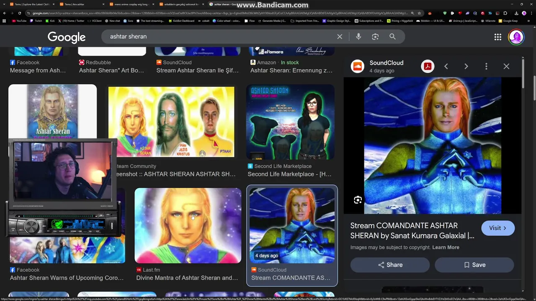This screenshot has width=536, height=301.
Task: Open the large Ashtar Sheran preview image
Action: pos(432,145)
